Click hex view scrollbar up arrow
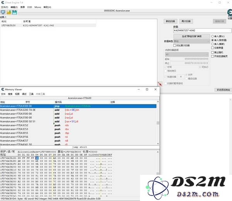This screenshot has width=232, height=201. coord(158,152)
